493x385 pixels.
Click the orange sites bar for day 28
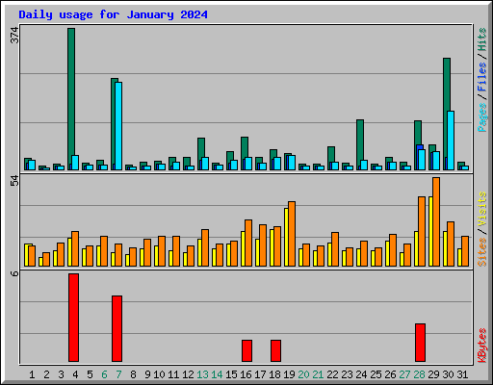point(422,231)
